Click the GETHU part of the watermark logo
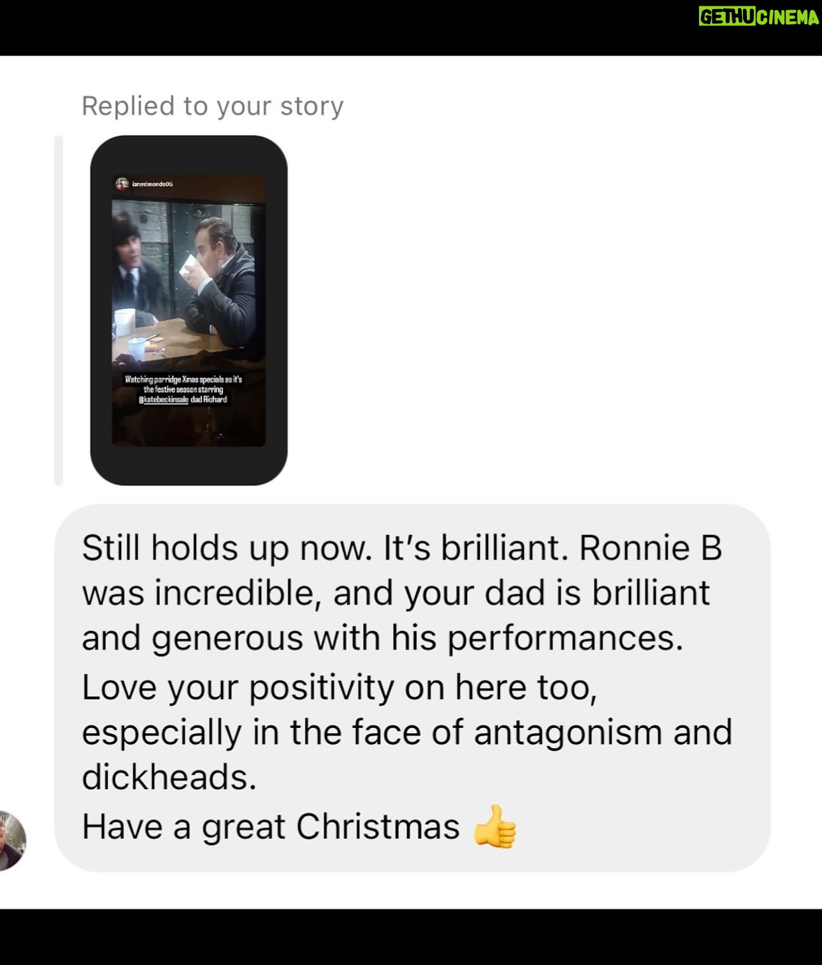The width and height of the screenshot is (822, 965). coord(727,17)
